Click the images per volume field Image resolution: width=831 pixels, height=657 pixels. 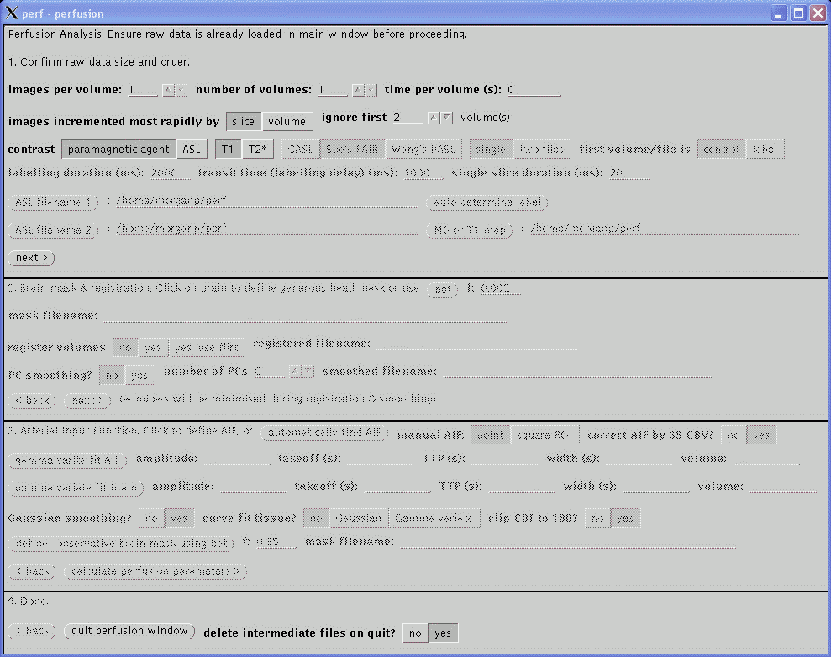tap(142, 90)
